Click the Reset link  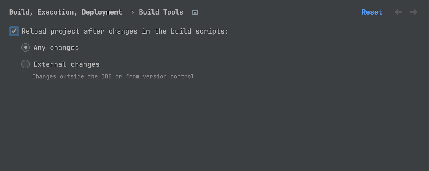[372, 12]
